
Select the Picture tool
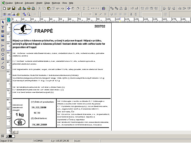(3, 36)
